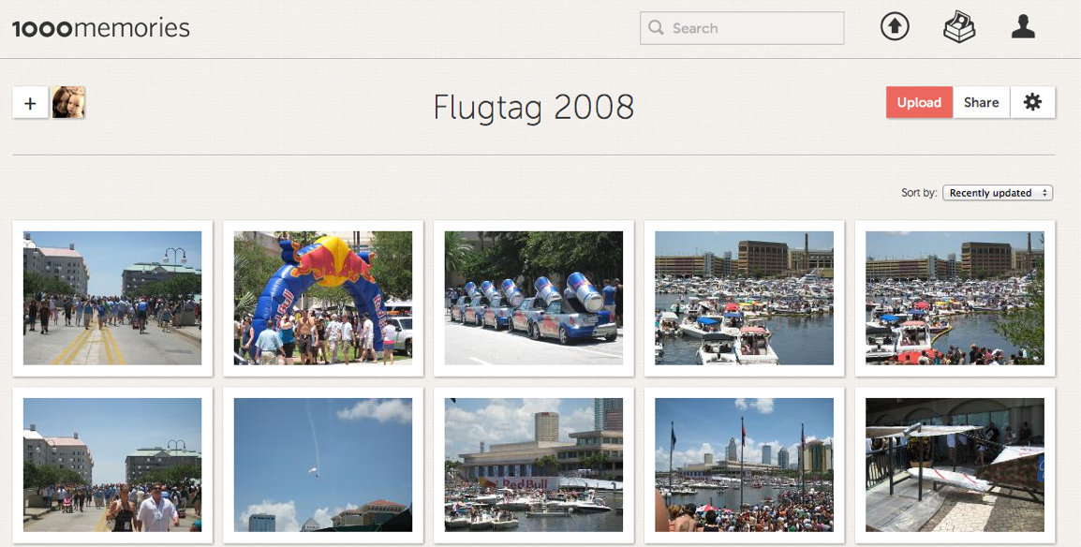Open the Red Bull banner marina photo

click(534, 465)
